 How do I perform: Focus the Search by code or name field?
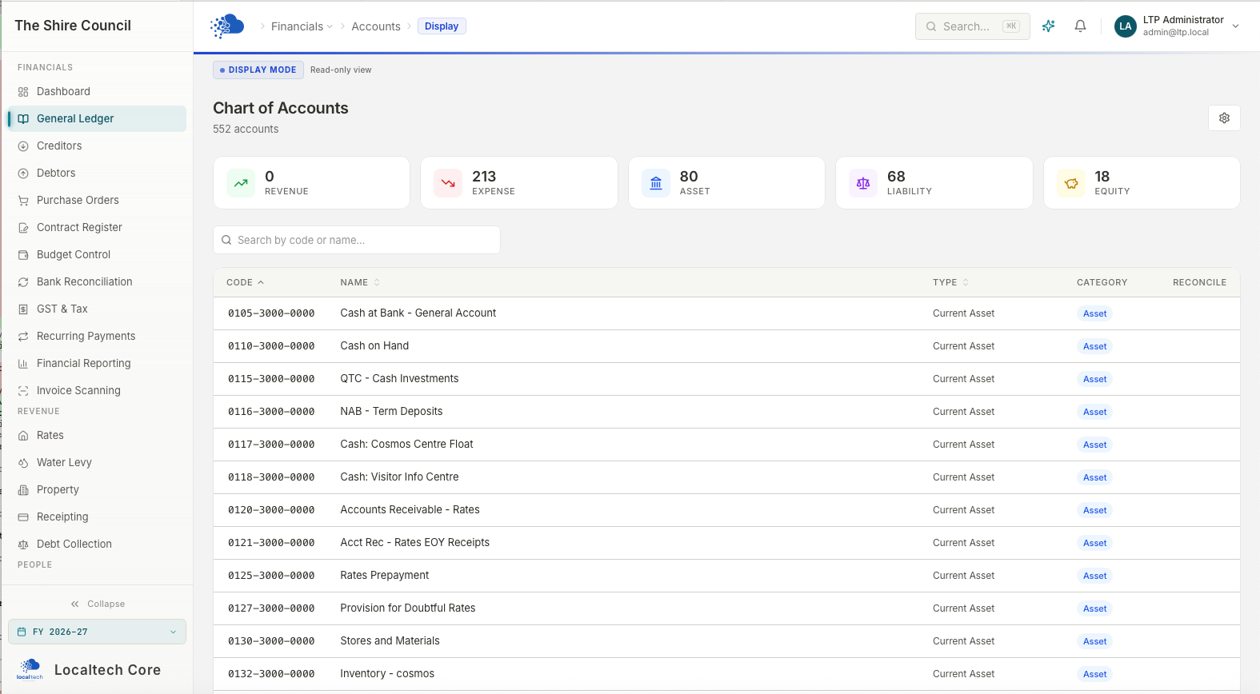click(x=357, y=240)
